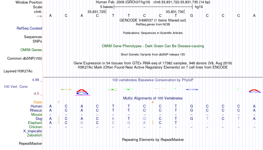Click the 33,831,725 coordinate marker
The width and height of the screenshot is (263, 150).
[96, 12]
